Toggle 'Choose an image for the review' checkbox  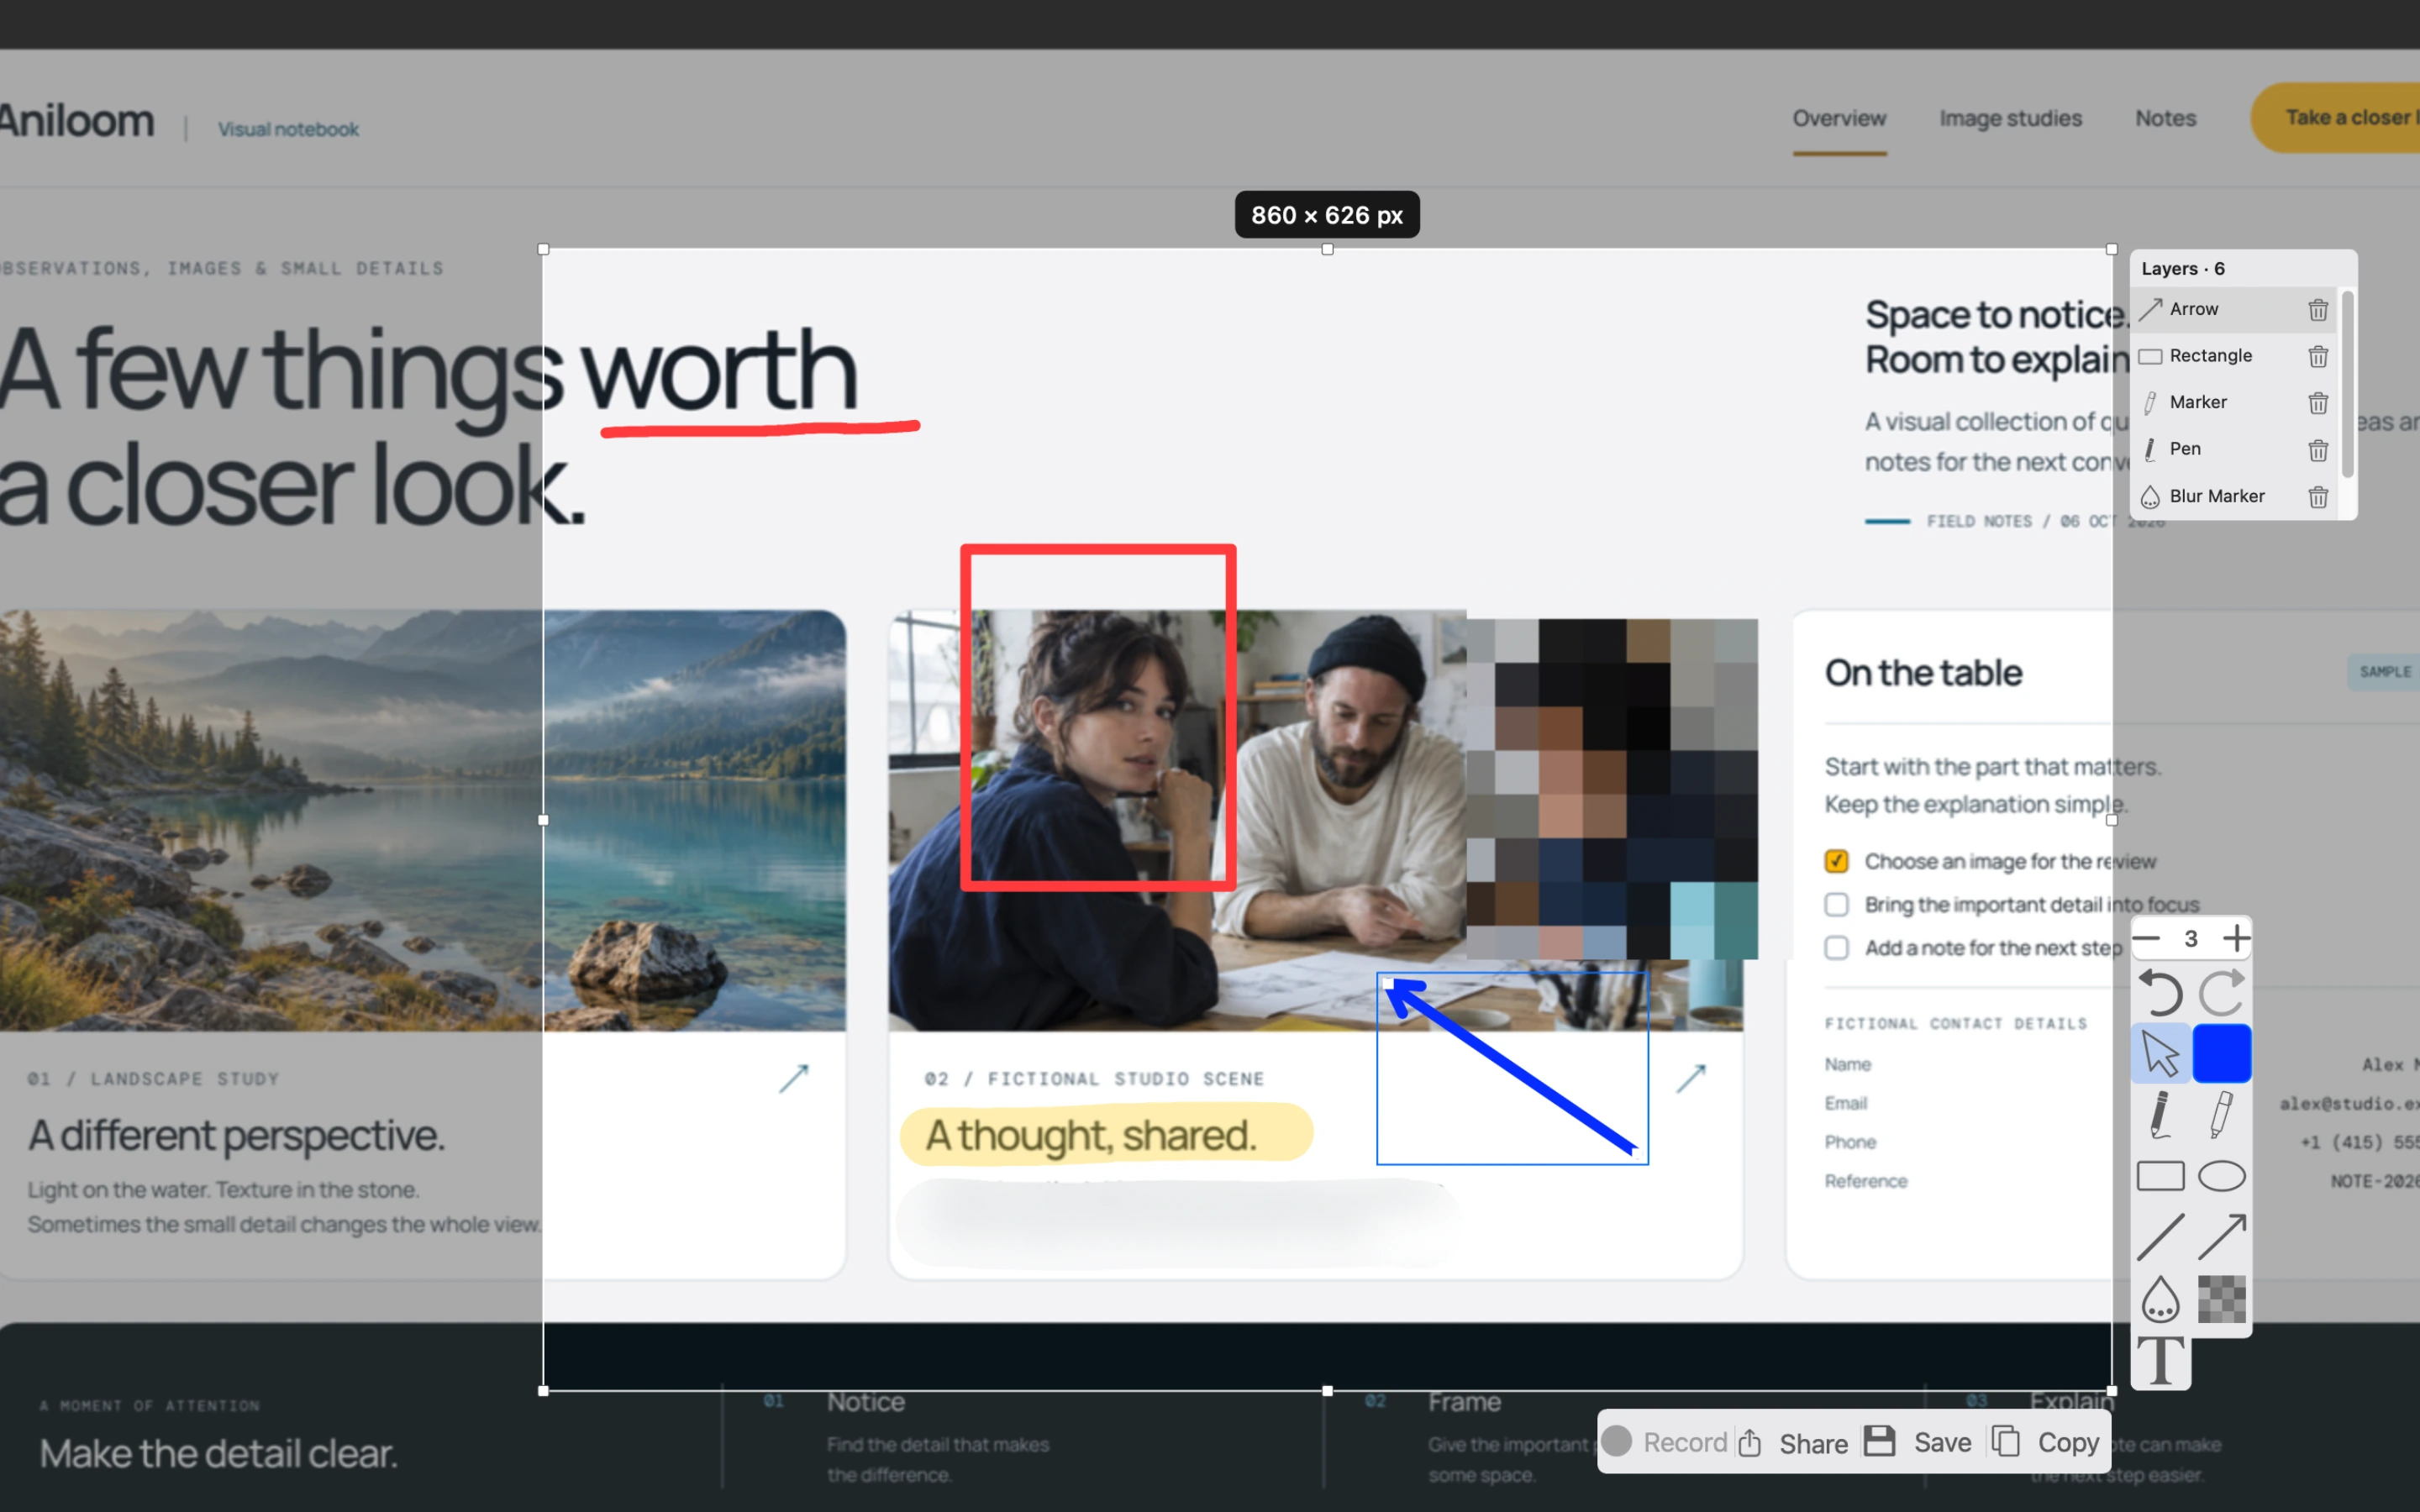point(1836,861)
